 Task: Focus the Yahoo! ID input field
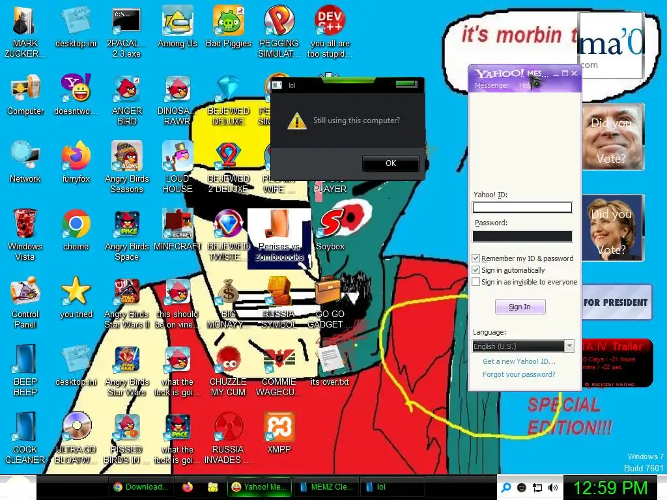pos(522,208)
